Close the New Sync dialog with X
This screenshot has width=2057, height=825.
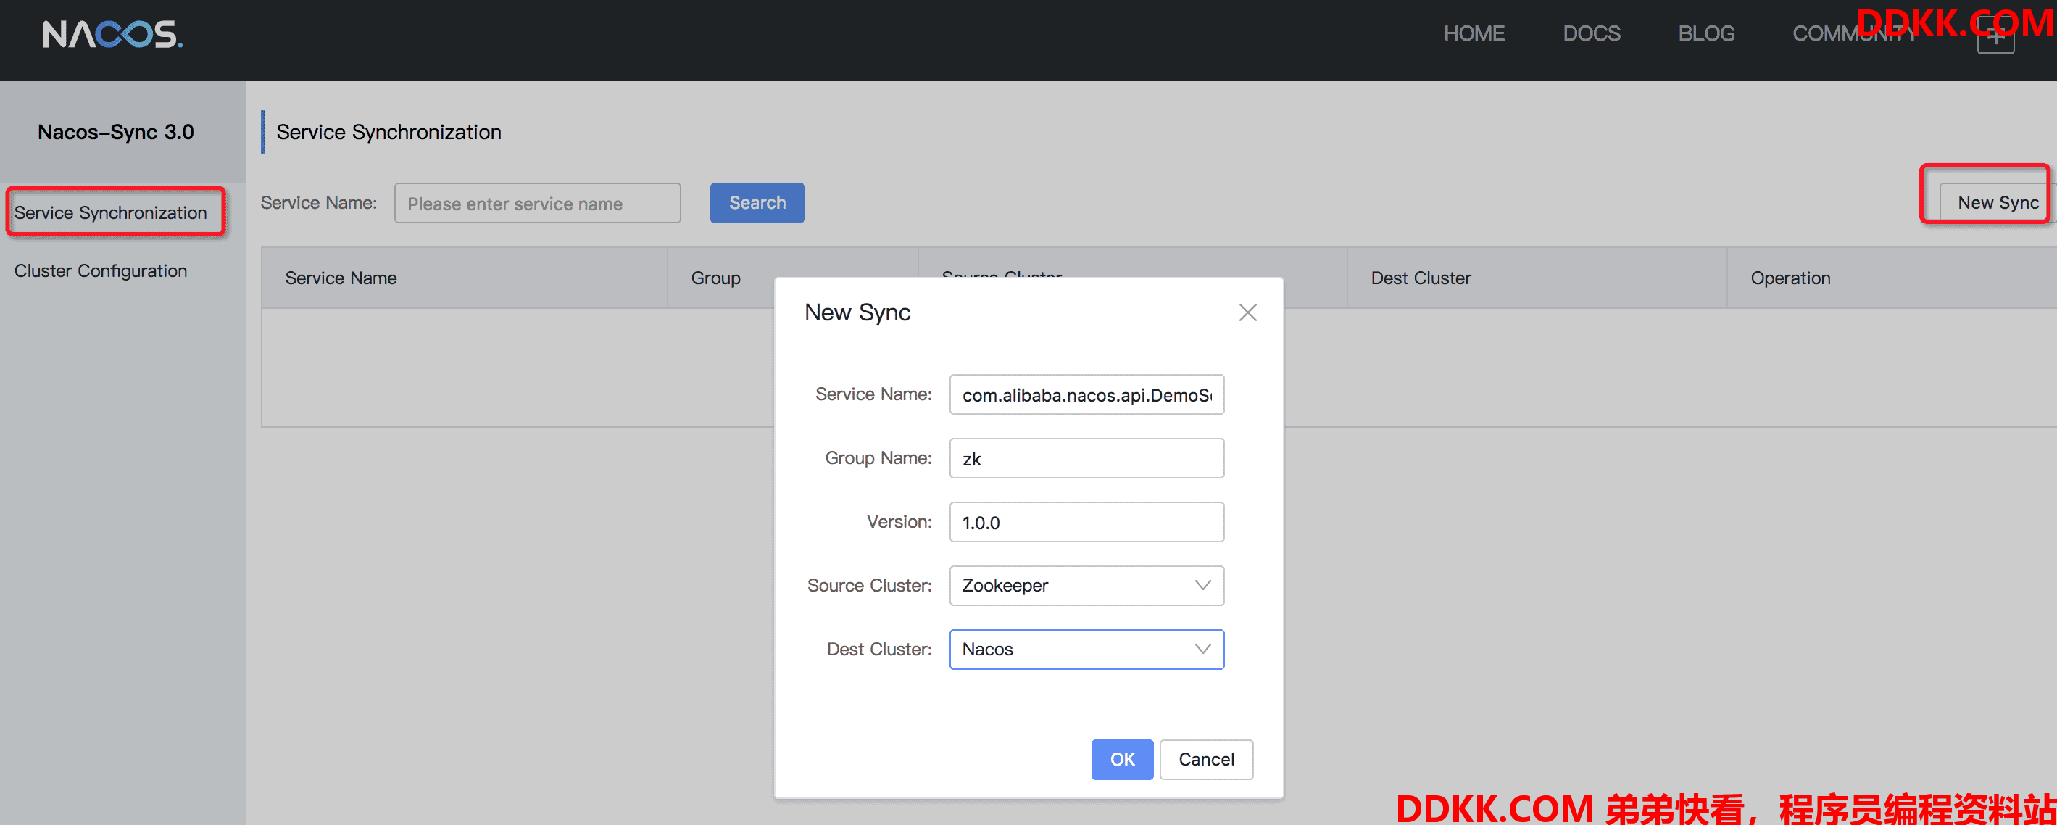pyautogui.click(x=1247, y=312)
